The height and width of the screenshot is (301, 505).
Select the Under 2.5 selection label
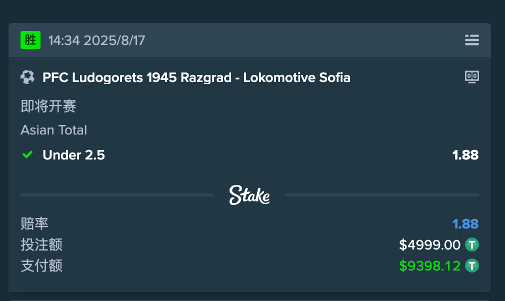tap(73, 155)
